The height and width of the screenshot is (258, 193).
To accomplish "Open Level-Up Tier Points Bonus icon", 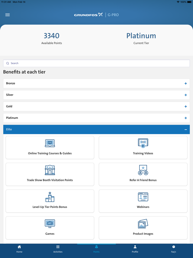I will 50,197.
